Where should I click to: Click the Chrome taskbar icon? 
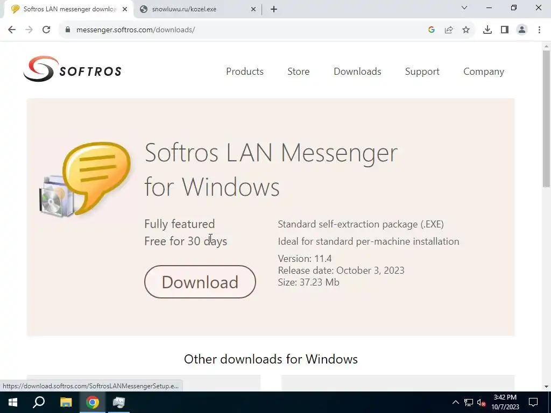click(x=93, y=402)
